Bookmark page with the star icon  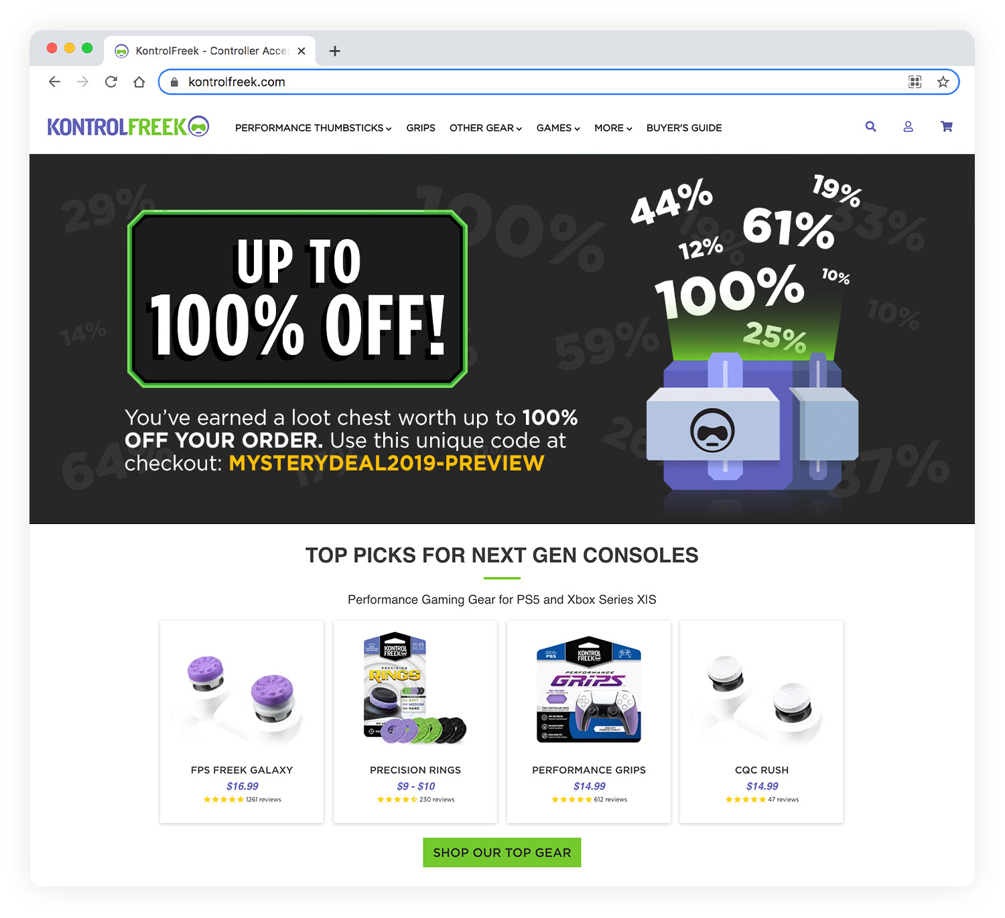point(943,82)
